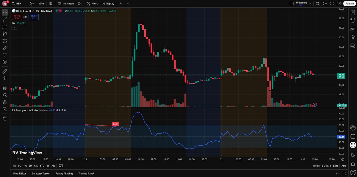Screen dimensions: 357x177
Task: Open the quick search lightning icon
Action: (318, 4)
